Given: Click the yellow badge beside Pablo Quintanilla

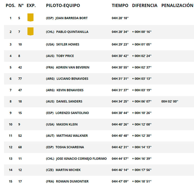Looking at the screenshot, I should tap(30, 31).
